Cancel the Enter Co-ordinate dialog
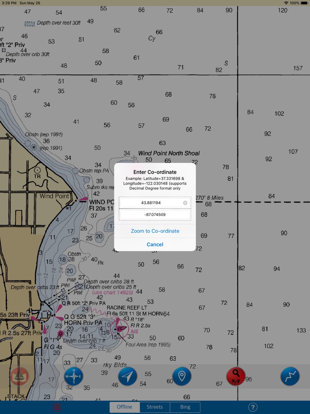This screenshot has height=414, width=310. (x=155, y=245)
